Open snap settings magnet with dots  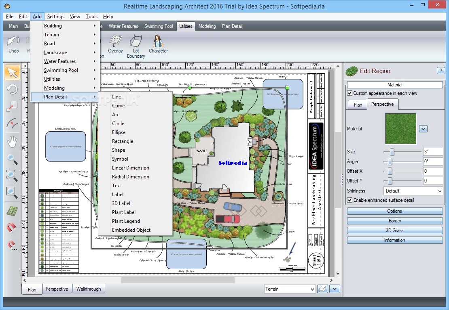(x=12, y=245)
